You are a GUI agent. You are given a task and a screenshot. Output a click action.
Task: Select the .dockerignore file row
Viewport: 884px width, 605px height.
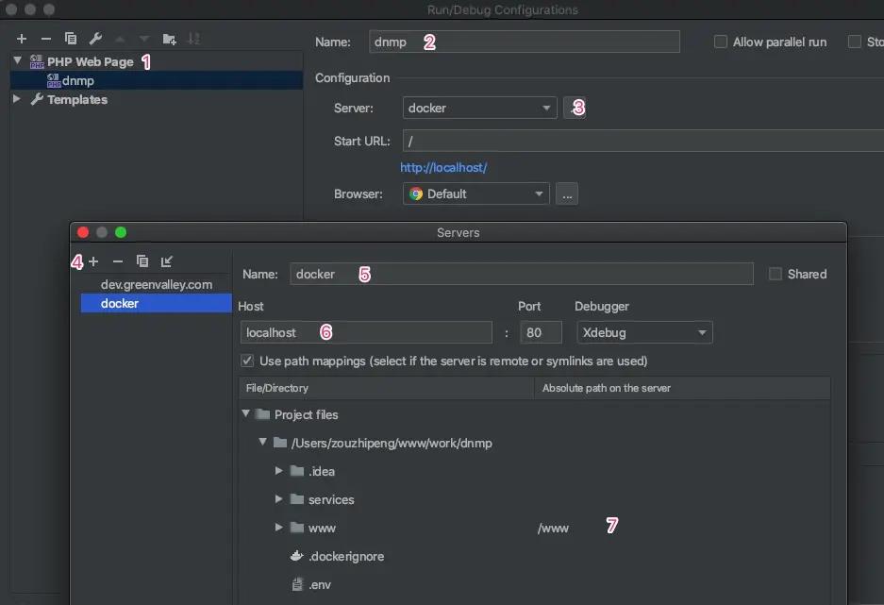pos(534,556)
